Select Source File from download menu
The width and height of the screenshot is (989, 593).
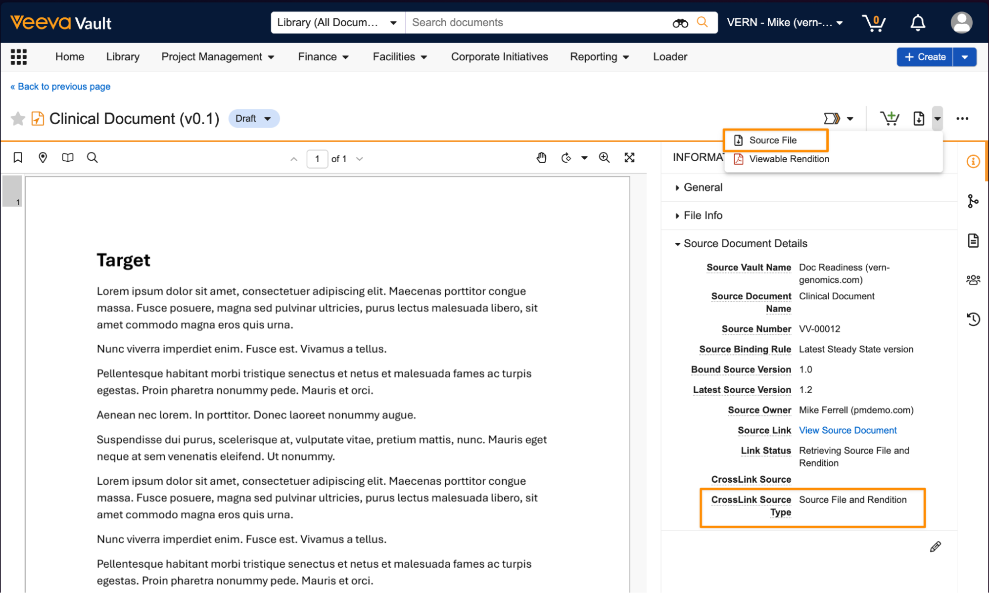(x=773, y=140)
